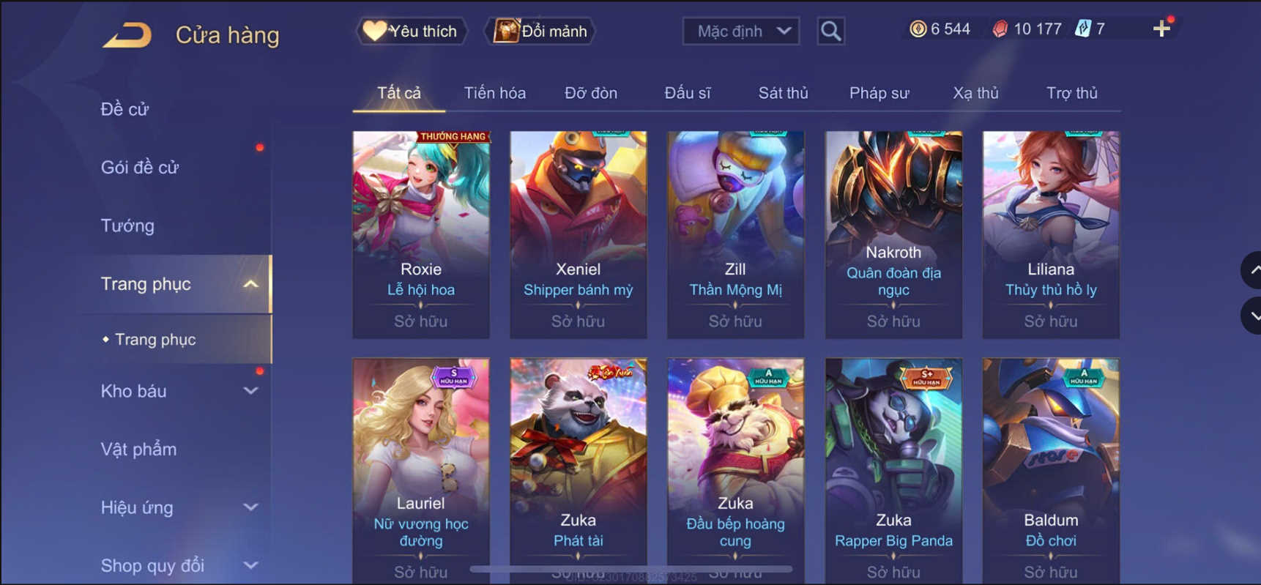Image resolution: width=1261 pixels, height=585 pixels.
Task: Open the Nakroth Quân đoàn địa ngục skin
Action: [x=893, y=234]
